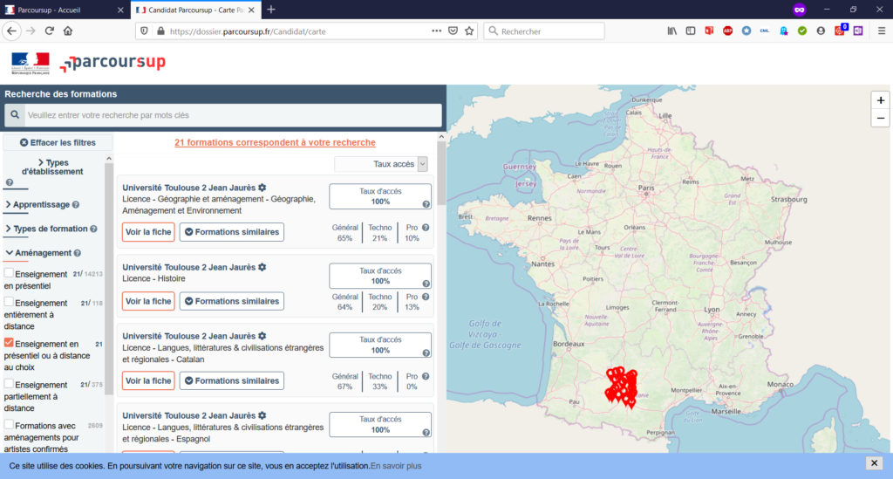Open the Adblock Plus extension icon

727,31
